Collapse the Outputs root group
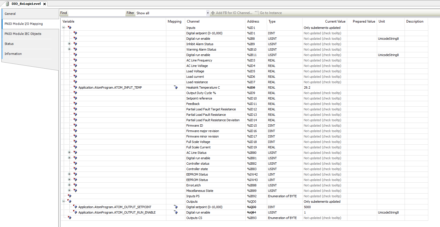Image resolution: width=440 pixels, height=227 pixels. (x=64, y=202)
